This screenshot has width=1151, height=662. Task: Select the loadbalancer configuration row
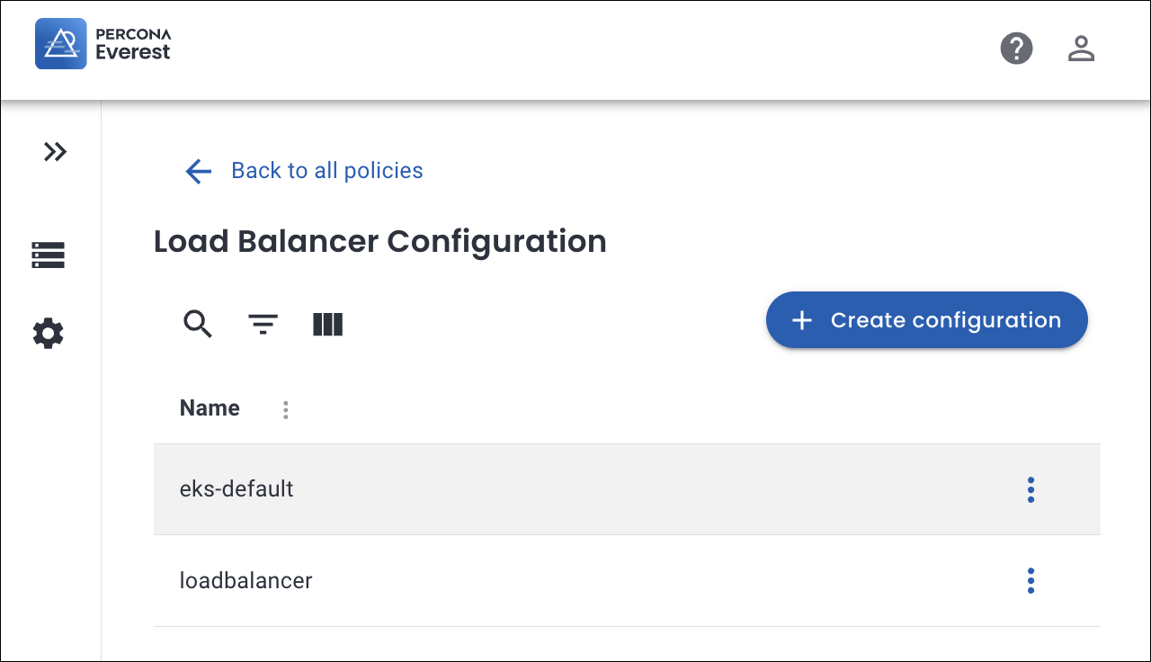(x=245, y=581)
